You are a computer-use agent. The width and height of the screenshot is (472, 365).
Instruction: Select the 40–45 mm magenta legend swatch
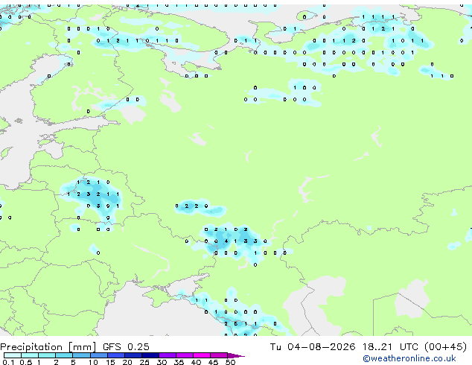coord(202,355)
